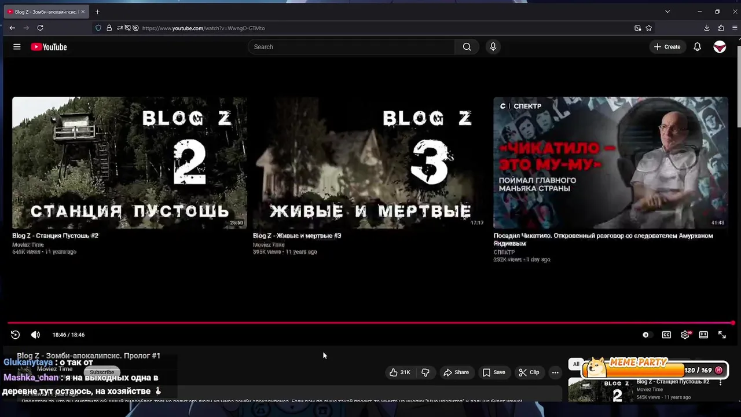Dislike the video with thumbs down
This screenshot has height=417, width=741.
(x=425, y=372)
